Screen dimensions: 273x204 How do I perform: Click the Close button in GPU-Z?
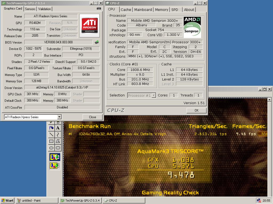pyautogui.click(x=93, y=117)
